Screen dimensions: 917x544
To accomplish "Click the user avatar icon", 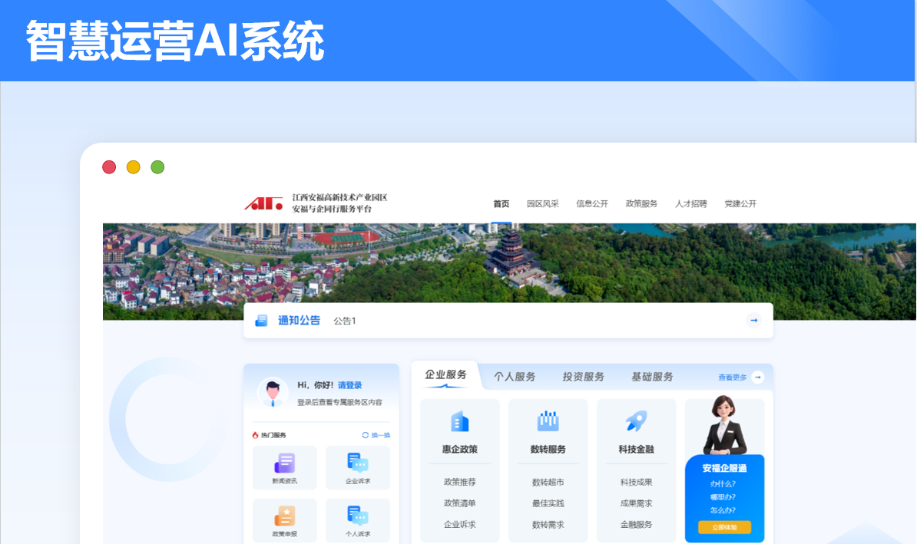I will (273, 392).
